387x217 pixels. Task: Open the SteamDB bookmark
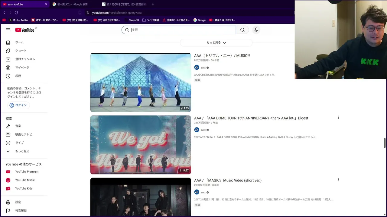tap(131, 20)
